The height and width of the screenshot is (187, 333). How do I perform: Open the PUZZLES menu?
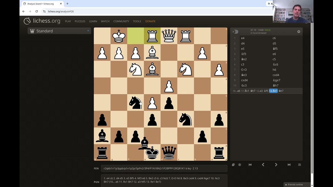(80, 21)
